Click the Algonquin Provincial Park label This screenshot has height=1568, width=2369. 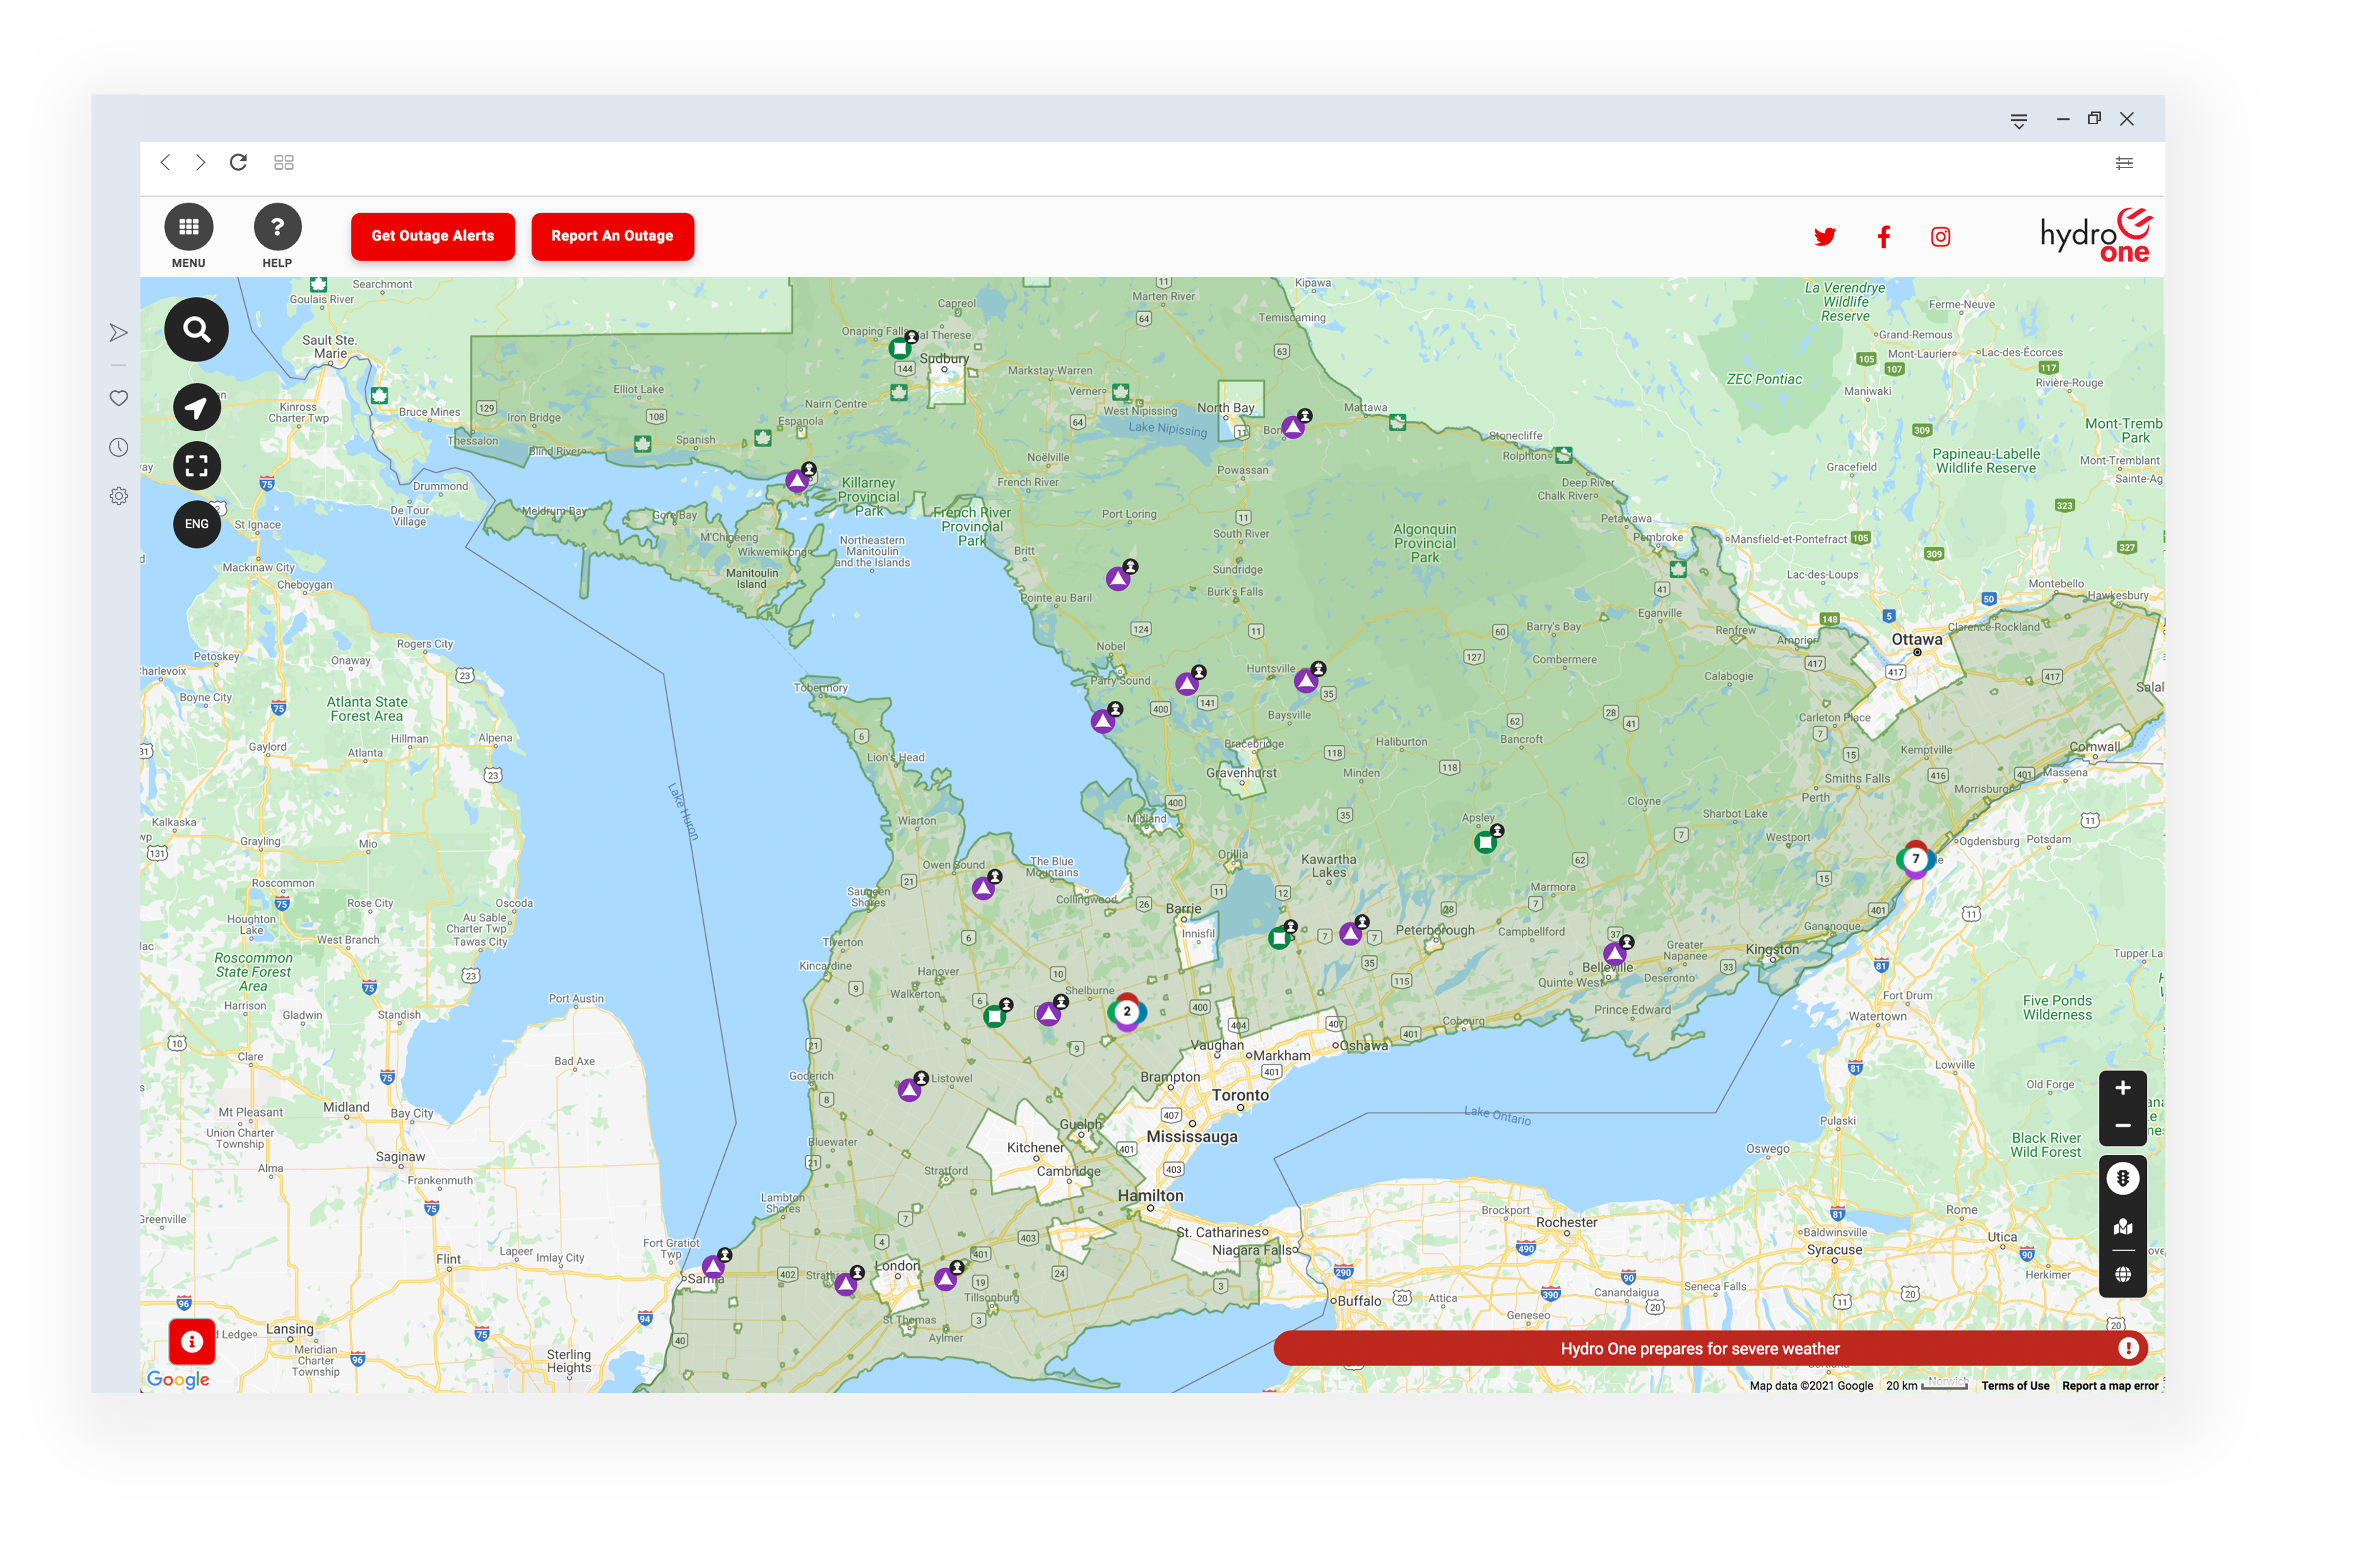(1424, 543)
